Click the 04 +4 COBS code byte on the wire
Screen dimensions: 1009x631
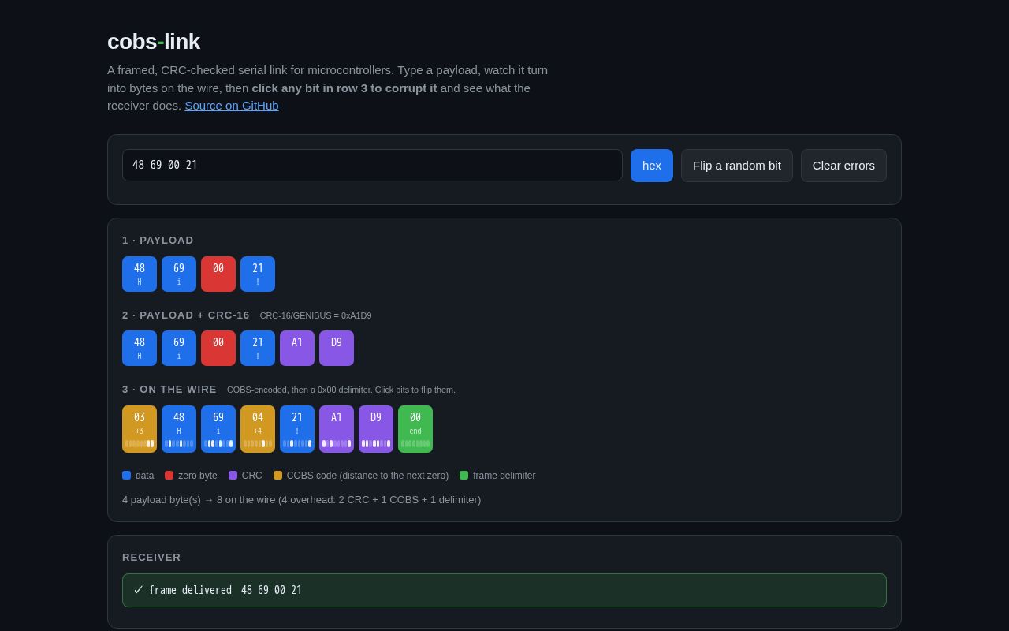click(x=258, y=429)
